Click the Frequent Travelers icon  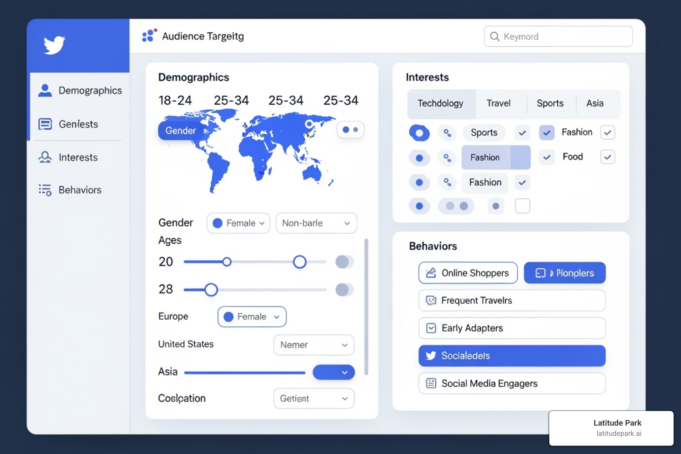point(431,301)
